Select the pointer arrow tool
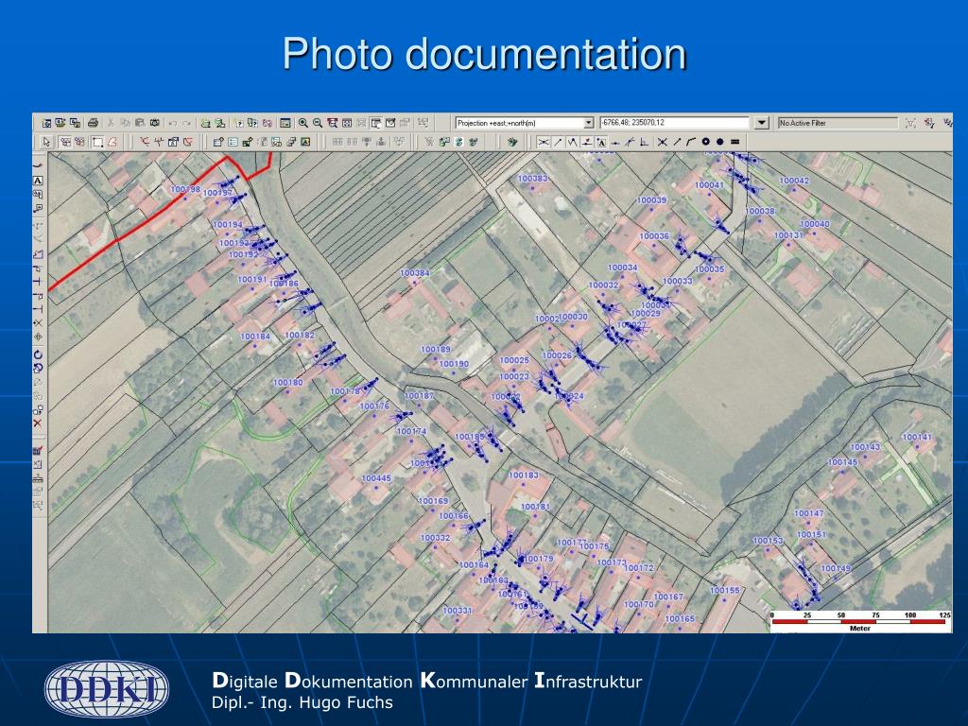Screen dimensions: 968x726 (x=46, y=142)
